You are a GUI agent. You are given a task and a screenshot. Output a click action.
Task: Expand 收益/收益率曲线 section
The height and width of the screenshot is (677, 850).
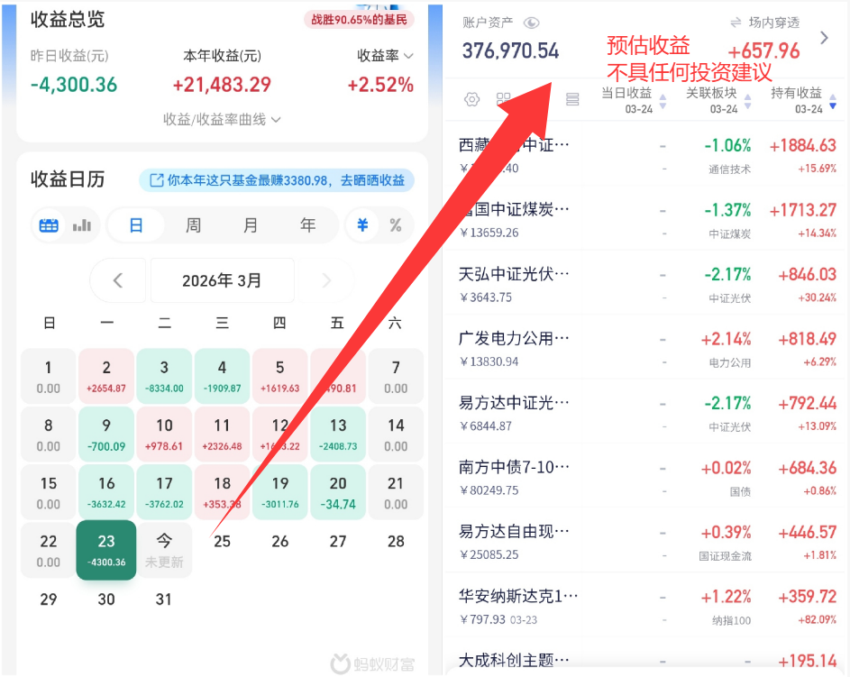(x=222, y=119)
